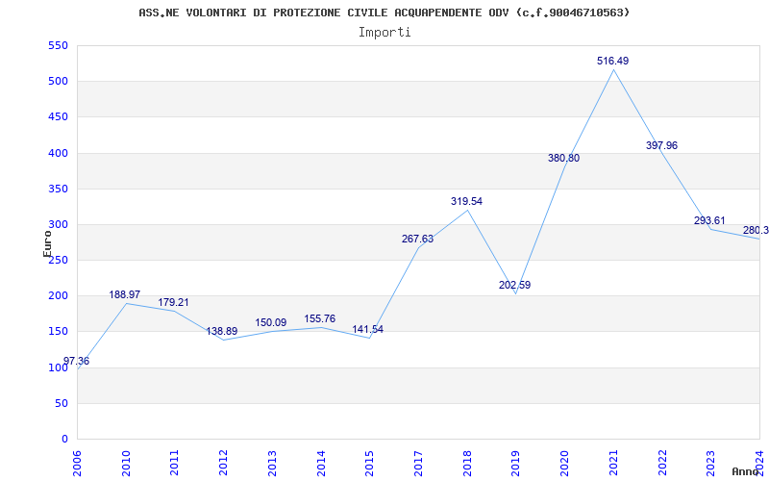Viewport: 769px width, 481px height.
Task: Click the 50 y-axis tick label
Action: (61, 403)
